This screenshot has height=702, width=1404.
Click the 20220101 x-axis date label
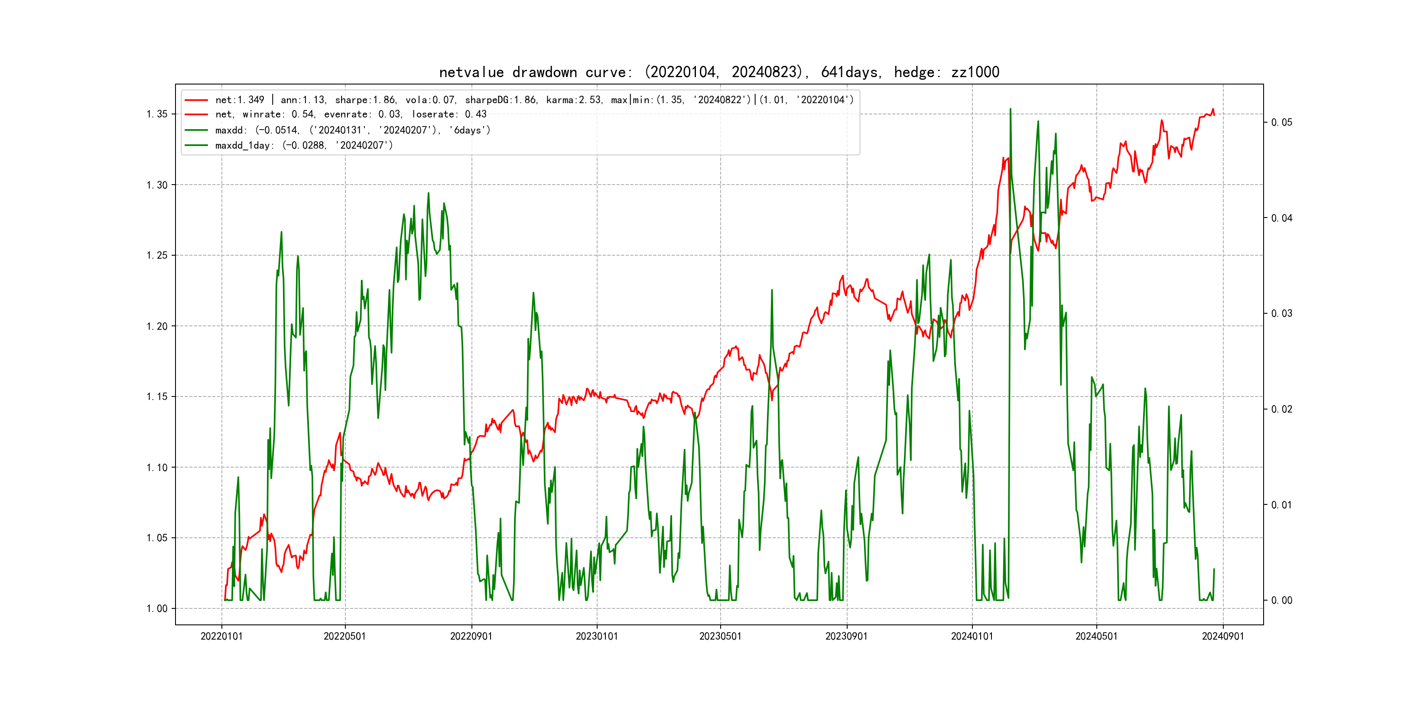[x=221, y=636]
